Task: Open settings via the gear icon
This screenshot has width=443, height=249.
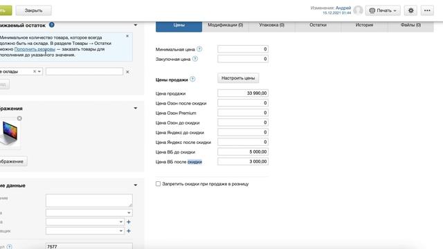Action: coord(410,10)
